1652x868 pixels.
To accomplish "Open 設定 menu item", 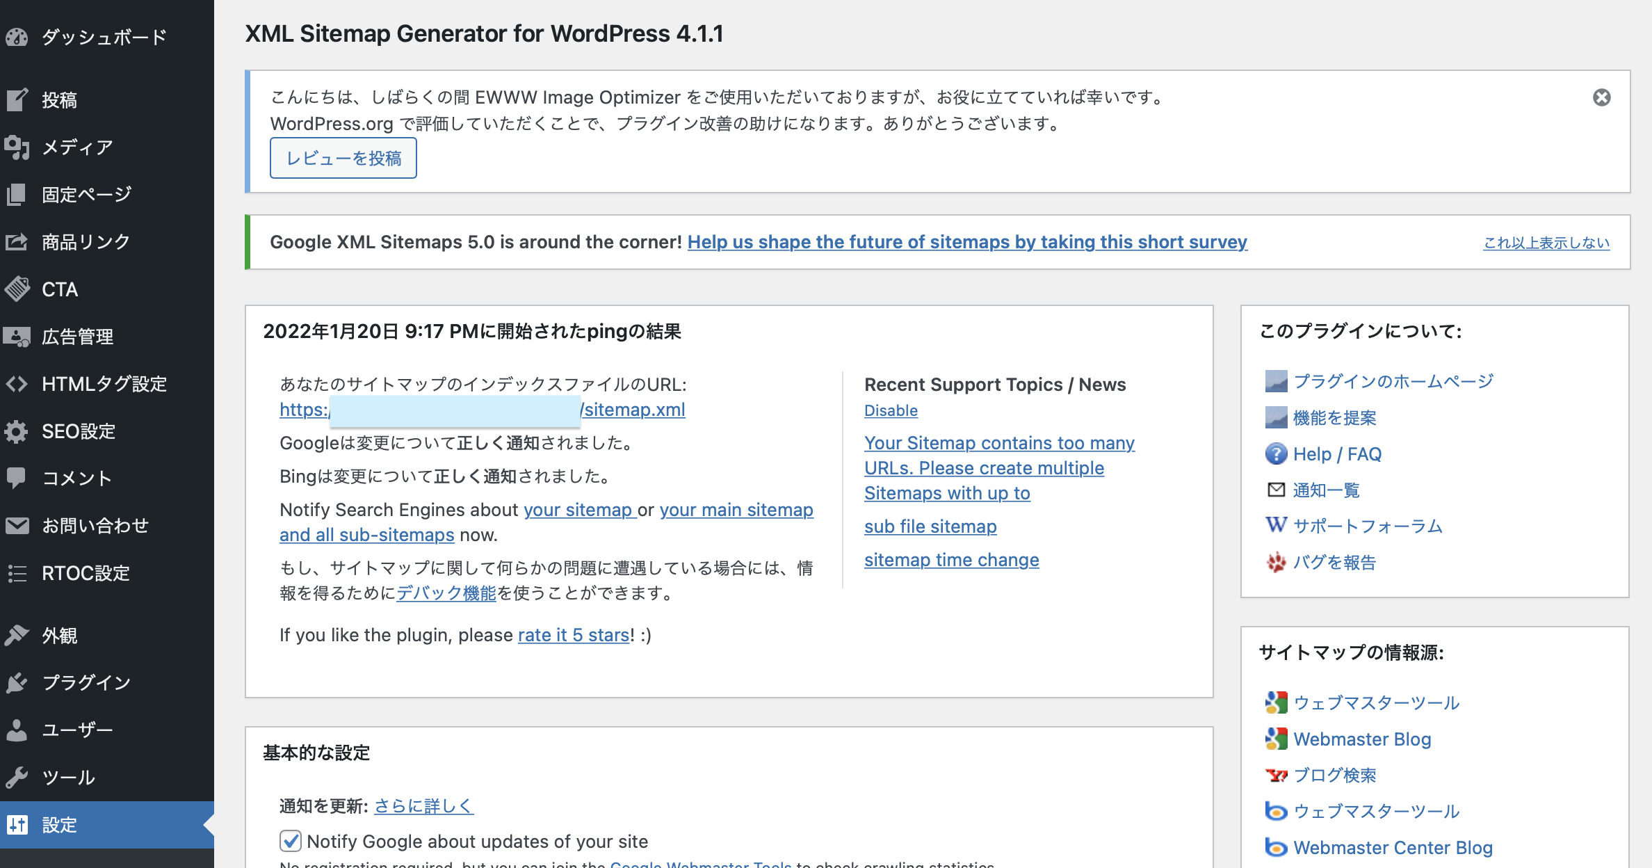I will click(107, 825).
